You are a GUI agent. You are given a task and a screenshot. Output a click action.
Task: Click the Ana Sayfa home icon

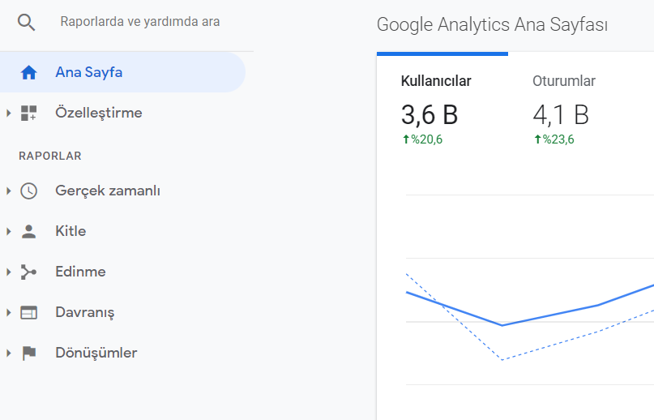pos(29,72)
